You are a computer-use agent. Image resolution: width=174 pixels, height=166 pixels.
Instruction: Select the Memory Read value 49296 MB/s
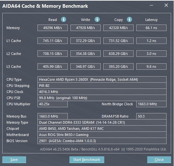(x=53, y=28)
